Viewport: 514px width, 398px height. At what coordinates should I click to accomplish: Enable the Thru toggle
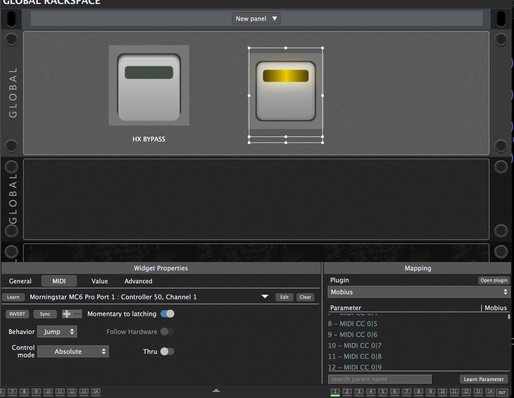point(167,351)
